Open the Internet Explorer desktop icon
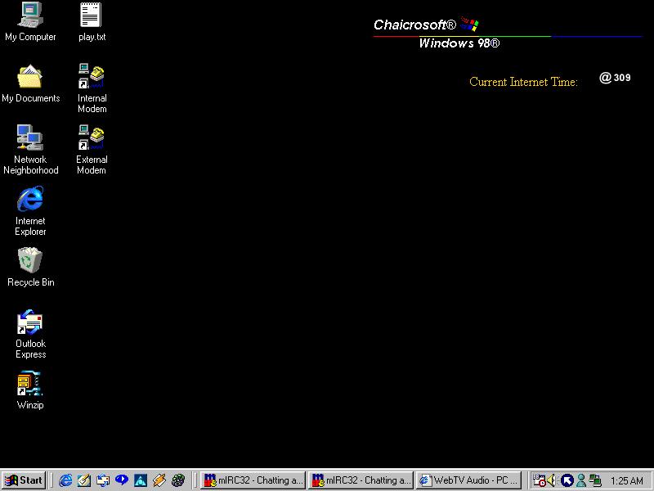Image resolution: width=654 pixels, height=491 pixels. coord(30,200)
